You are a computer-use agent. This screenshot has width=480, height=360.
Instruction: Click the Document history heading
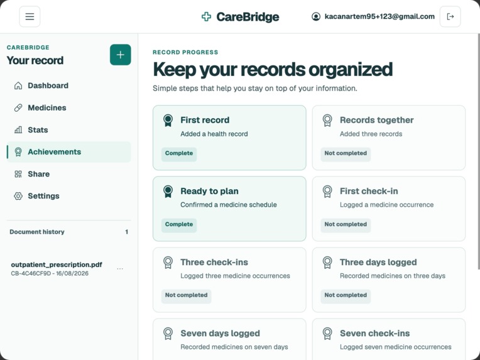37,232
